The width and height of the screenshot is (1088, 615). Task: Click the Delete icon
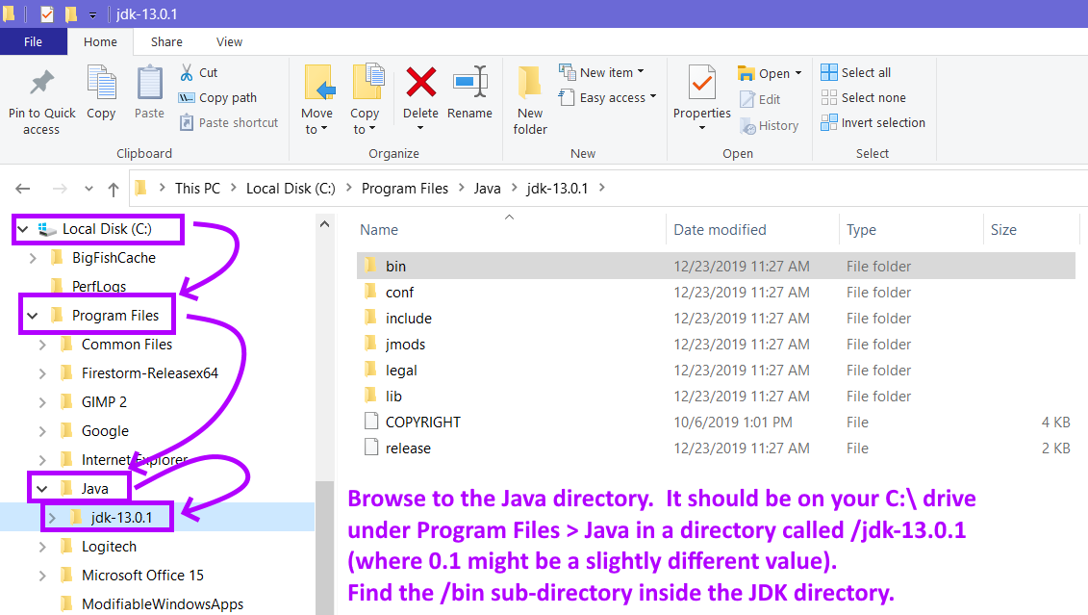(x=420, y=93)
